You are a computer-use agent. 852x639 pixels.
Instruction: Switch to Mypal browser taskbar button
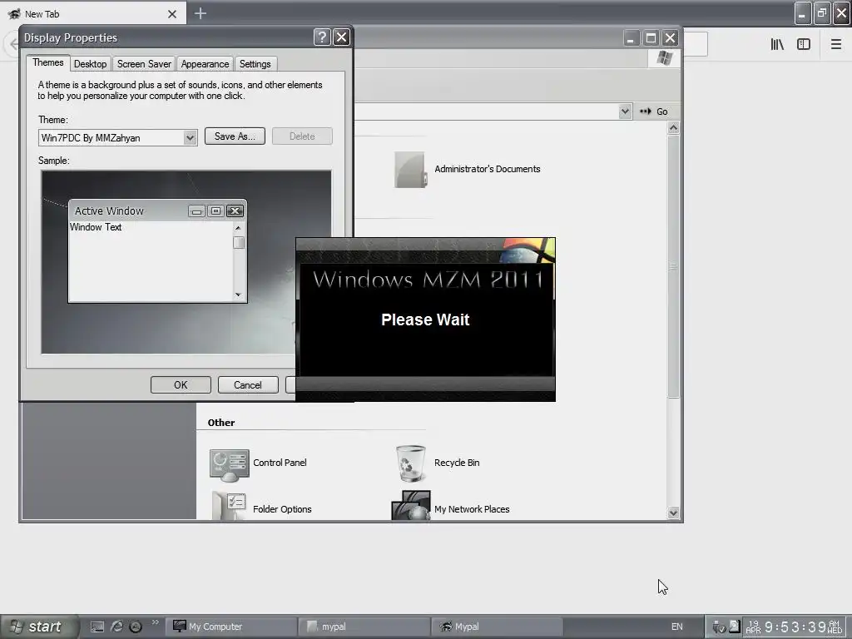click(497, 627)
